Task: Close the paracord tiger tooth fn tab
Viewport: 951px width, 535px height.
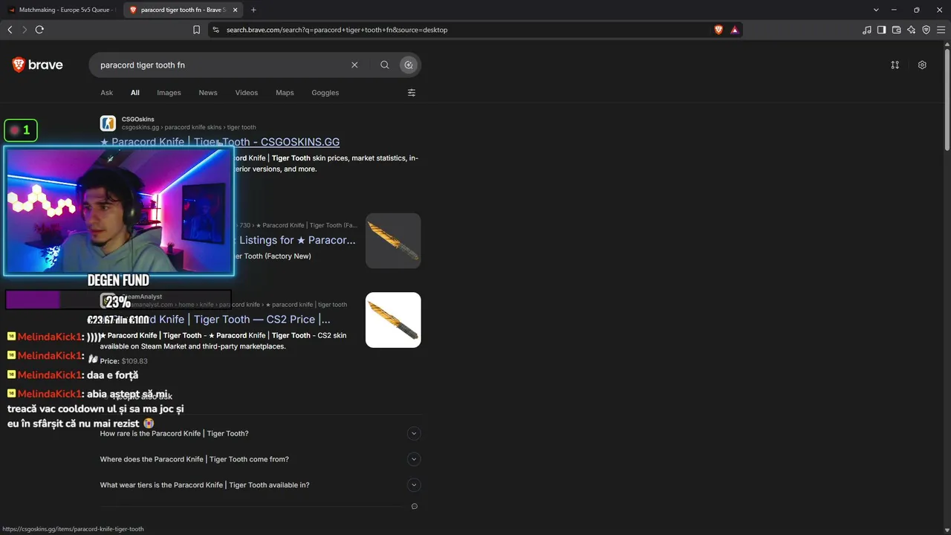Action: (235, 10)
